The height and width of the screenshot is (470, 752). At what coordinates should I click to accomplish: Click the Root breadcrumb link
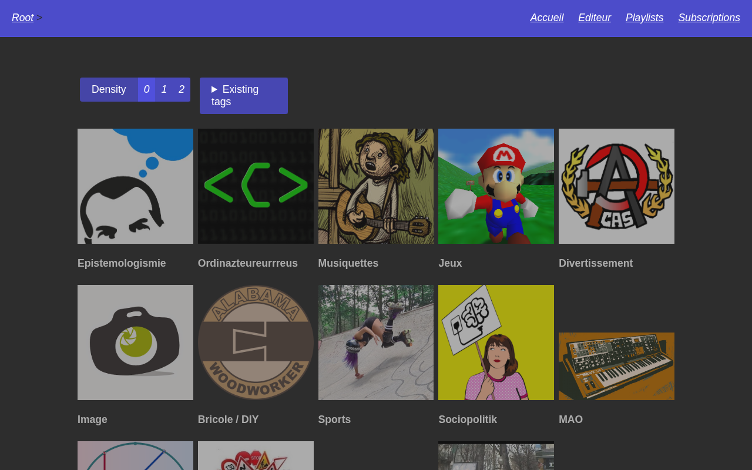point(22,18)
